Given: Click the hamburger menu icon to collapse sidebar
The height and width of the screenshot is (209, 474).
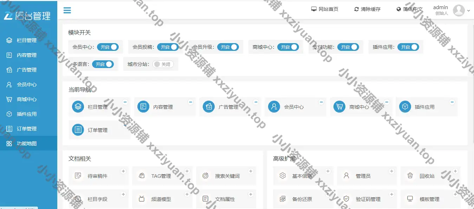Looking at the screenshot, I should 67,10.
